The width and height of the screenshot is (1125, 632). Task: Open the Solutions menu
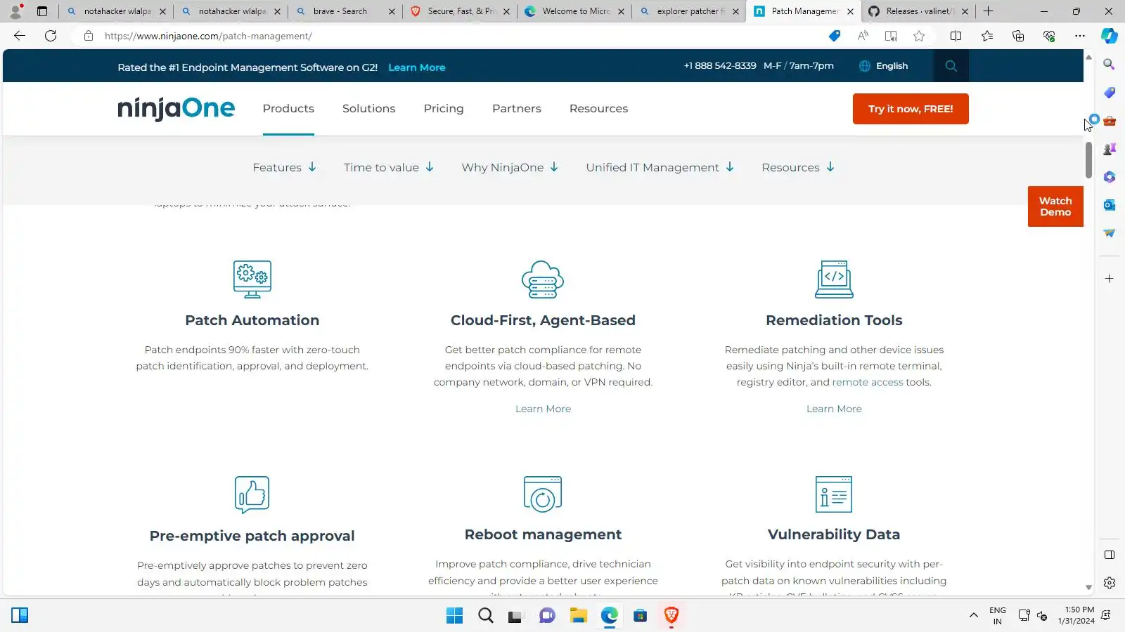369,109
